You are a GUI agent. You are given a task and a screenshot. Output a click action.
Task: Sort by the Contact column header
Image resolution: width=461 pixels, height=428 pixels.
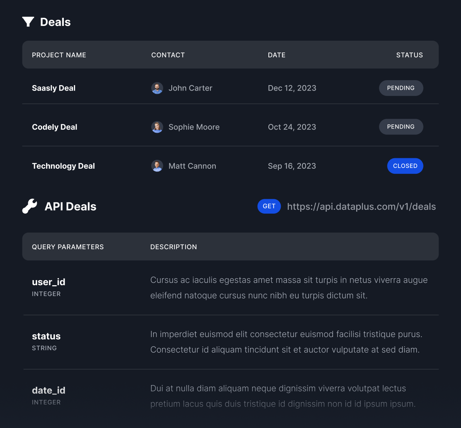tap(168, 55)
